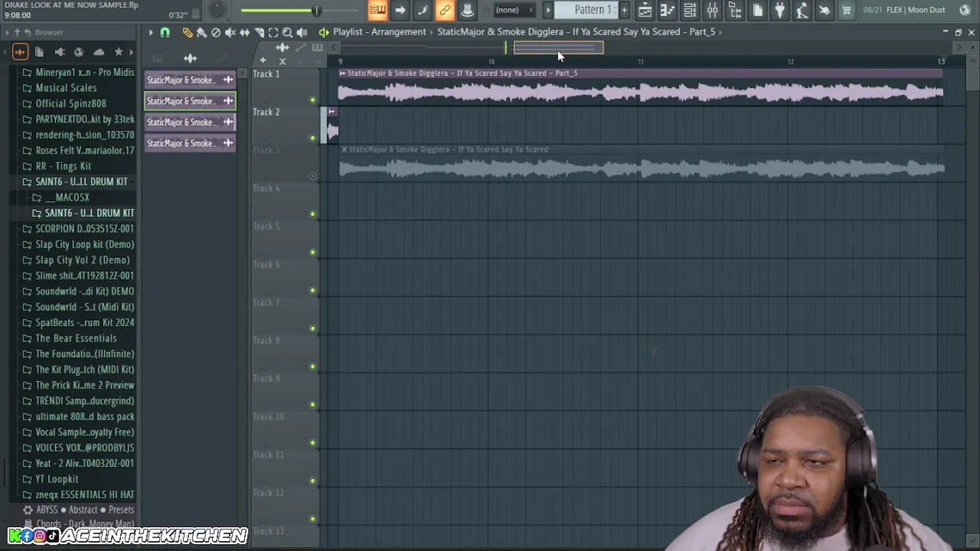Open the Mixer icon
The image size is (980, 551).
[x=712, y=10]
